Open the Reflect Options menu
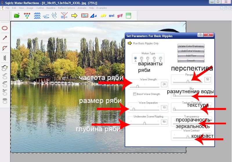 click(x=66, y=8)
